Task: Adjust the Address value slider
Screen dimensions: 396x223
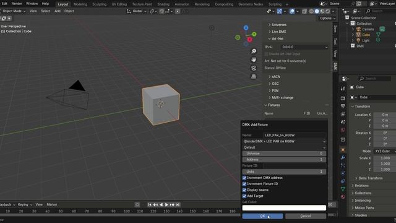Action: point(284,160)
